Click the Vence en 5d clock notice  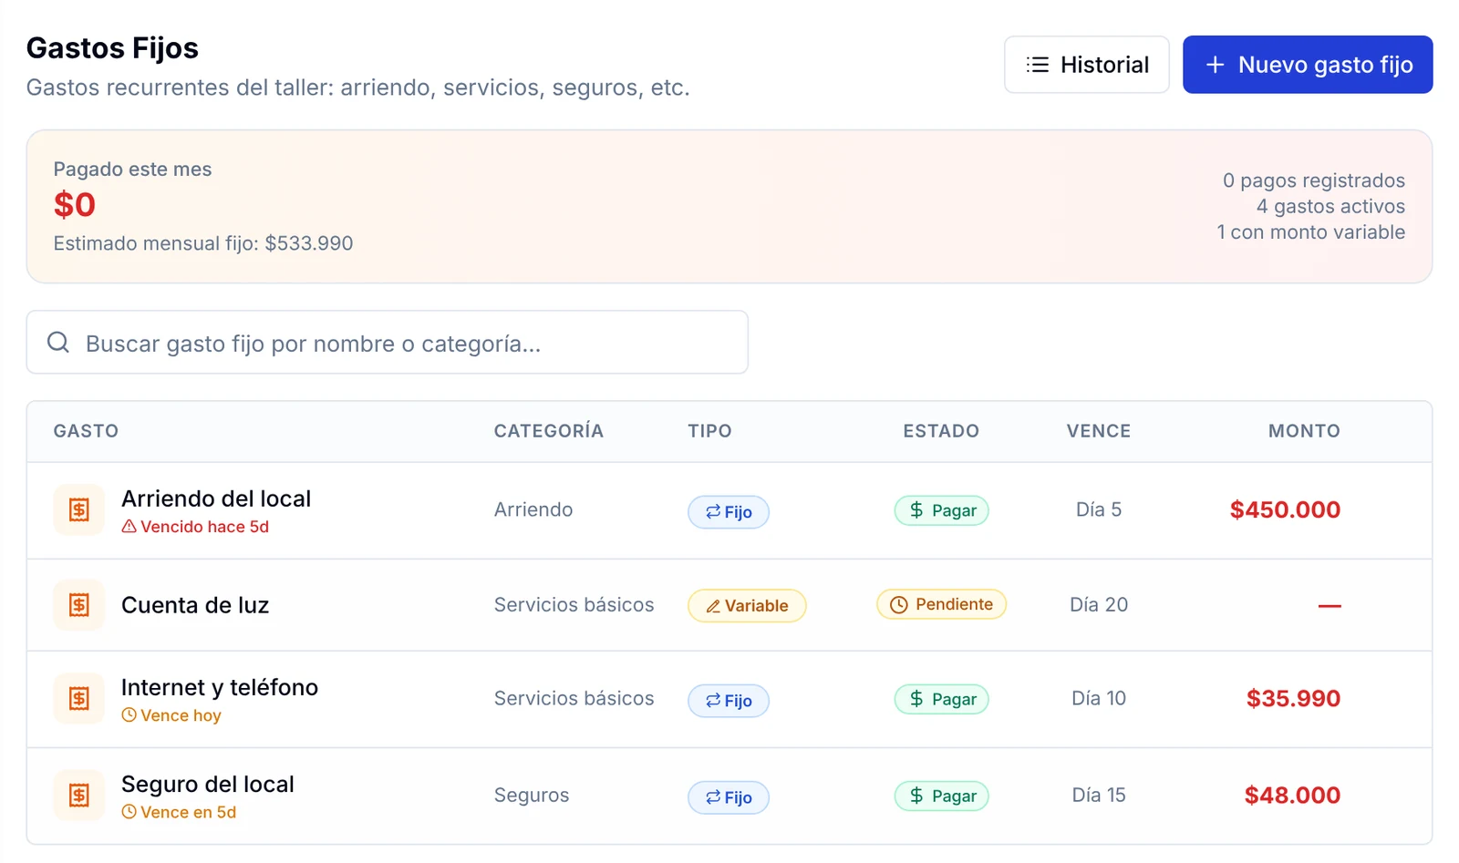(x=179, y=812)
